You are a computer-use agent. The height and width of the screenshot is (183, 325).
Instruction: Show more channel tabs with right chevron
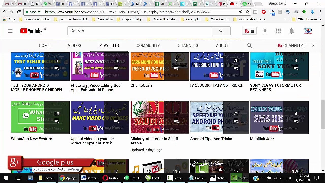click(313, 45)
